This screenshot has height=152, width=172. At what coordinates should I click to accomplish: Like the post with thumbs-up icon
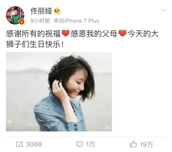pos(133,144)
